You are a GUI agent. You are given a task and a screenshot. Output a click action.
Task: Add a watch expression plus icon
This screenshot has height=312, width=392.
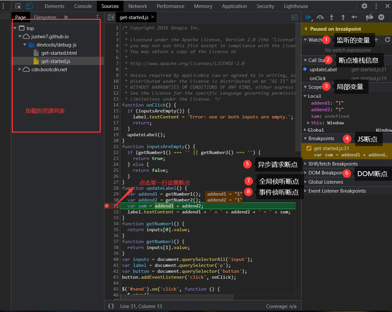pyautogui.click(x=376, y=40)
